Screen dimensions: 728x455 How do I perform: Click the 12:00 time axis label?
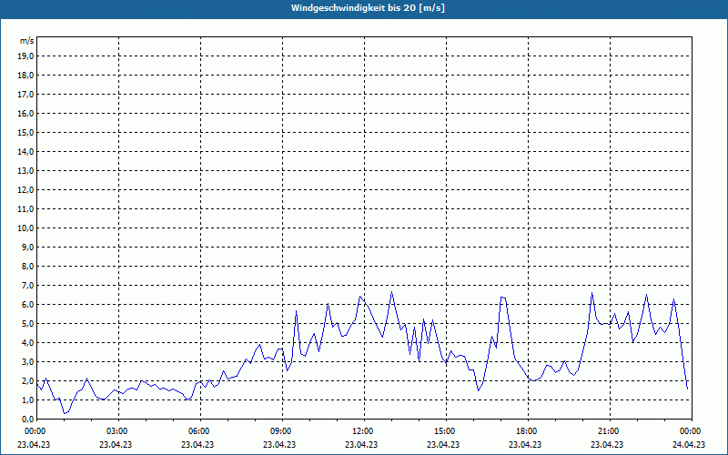click(x=363, y=431)
